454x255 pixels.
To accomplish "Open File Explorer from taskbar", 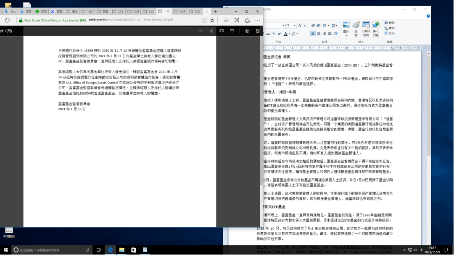I will coord(121,250).
